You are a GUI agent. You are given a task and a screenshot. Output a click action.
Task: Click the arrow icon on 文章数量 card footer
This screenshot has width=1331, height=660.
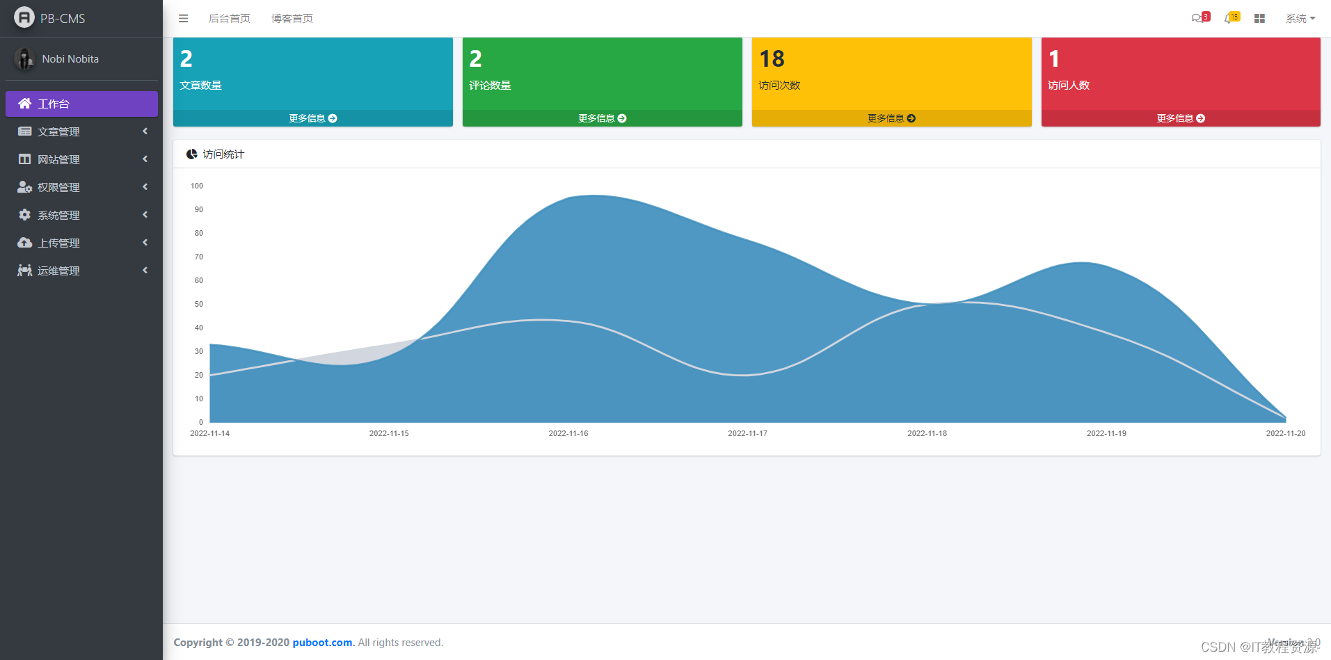333,118
